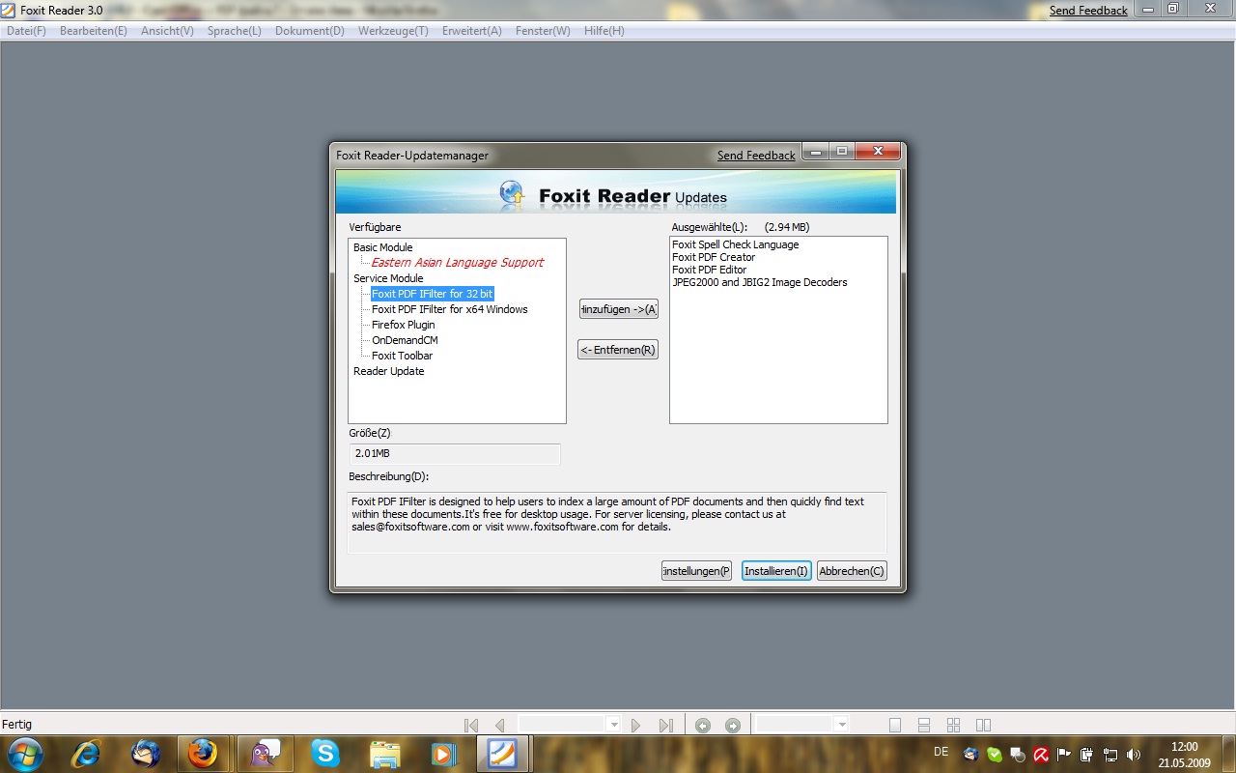Select the facing pages layout icon
The image size is (1236, 773).
pos(983,725)
